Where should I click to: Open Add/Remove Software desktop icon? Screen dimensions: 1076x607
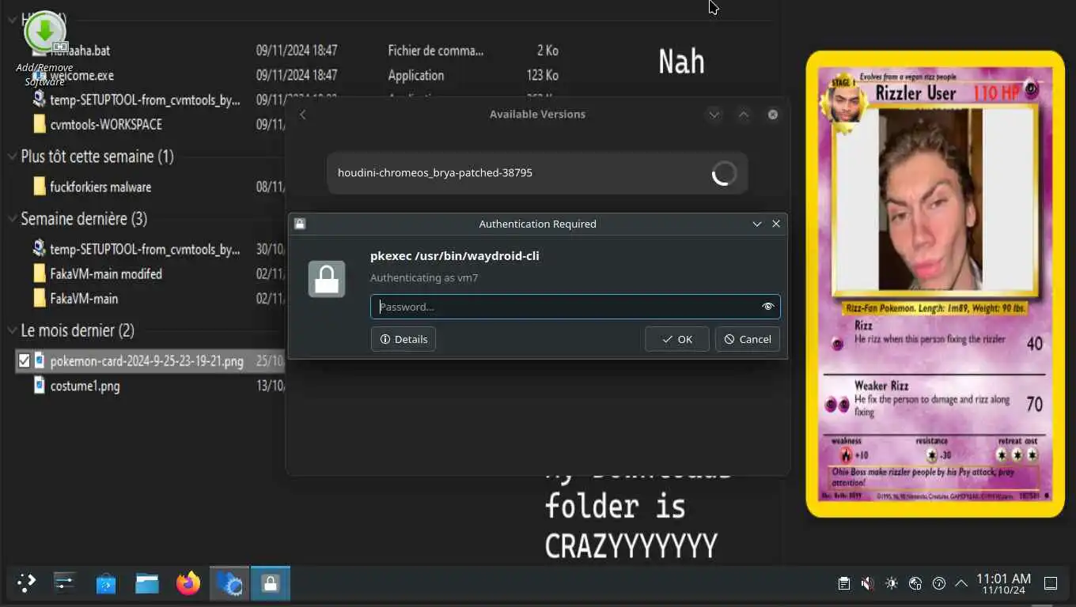45,48
